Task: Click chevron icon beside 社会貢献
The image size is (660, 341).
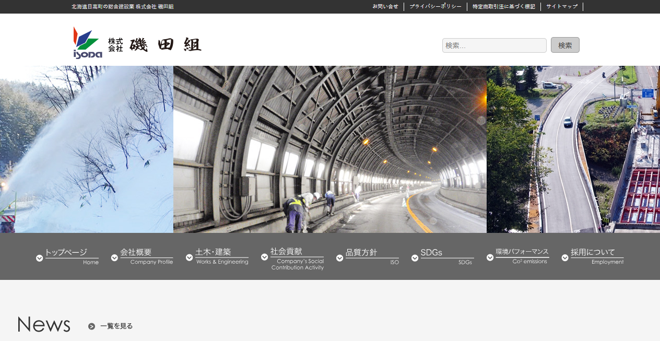Action: (265, 257)
